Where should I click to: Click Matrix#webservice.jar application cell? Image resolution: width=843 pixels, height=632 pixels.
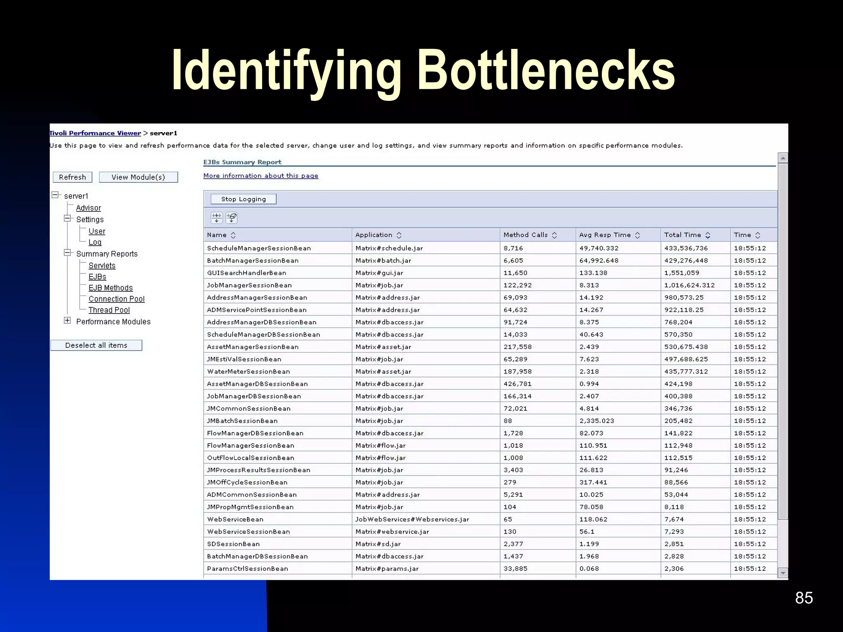coord(426,532)
